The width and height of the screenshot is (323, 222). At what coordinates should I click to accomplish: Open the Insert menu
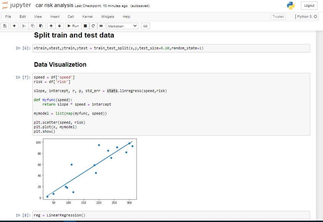click(55, 17)
